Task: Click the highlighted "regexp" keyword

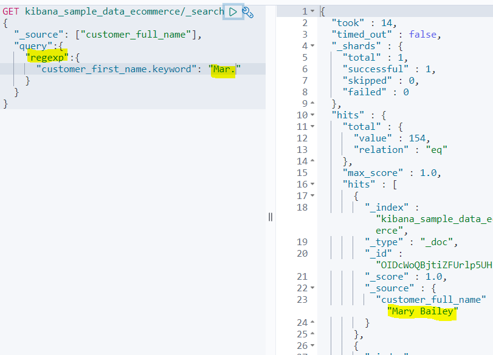Action: (47, 58)
